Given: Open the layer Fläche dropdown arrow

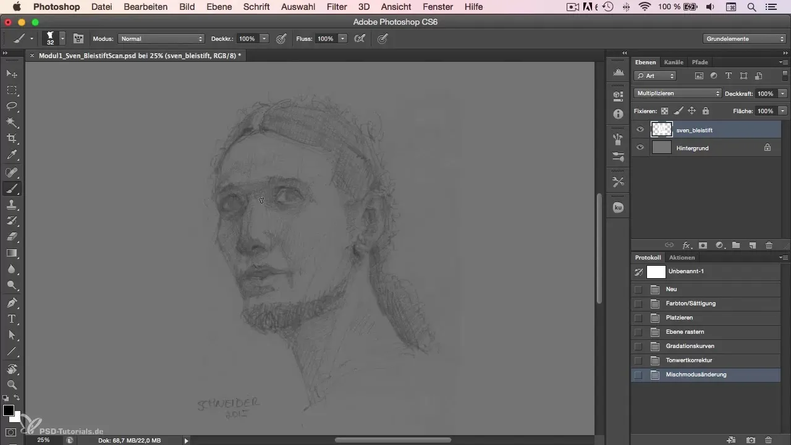Looking at the screenshot, I should coord(783,111).
